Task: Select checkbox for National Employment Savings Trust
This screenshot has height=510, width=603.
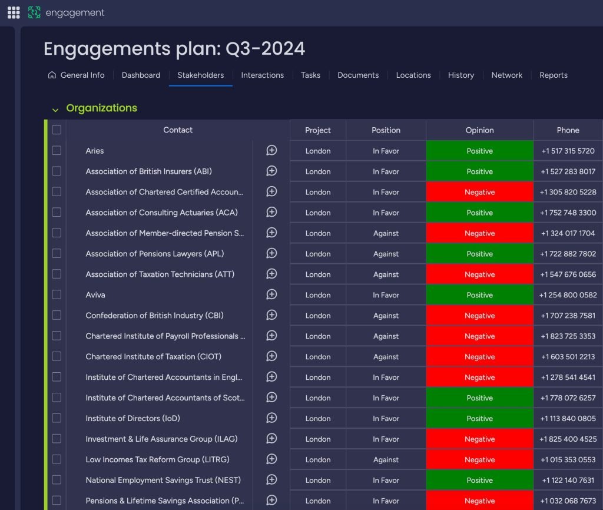Action: [x=57, y=479]
